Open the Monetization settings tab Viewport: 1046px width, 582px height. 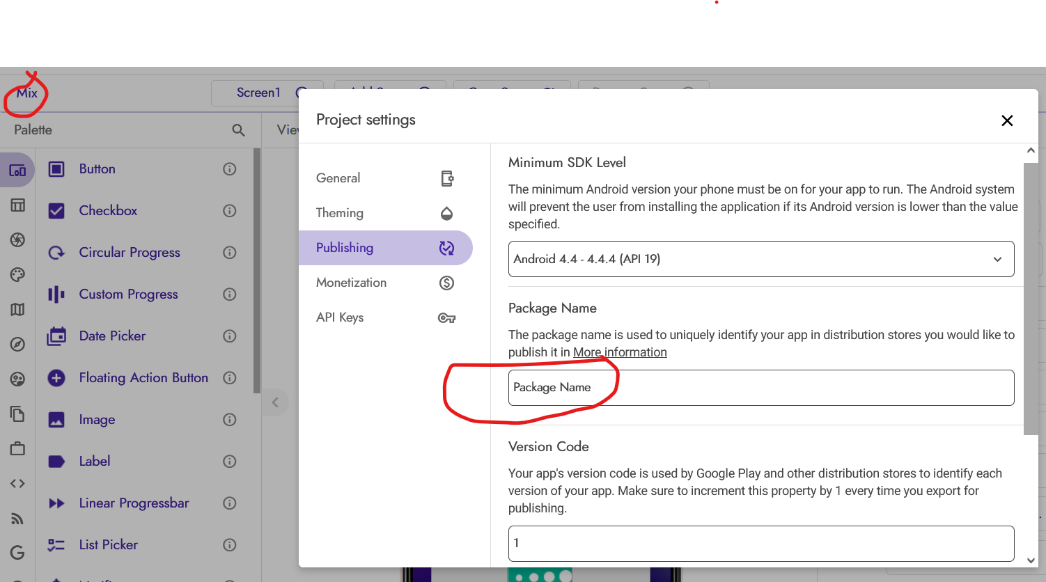click(386, 283)
